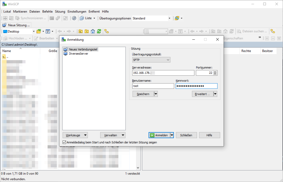Open the Werkzeuge button menu

coord(75,135)
